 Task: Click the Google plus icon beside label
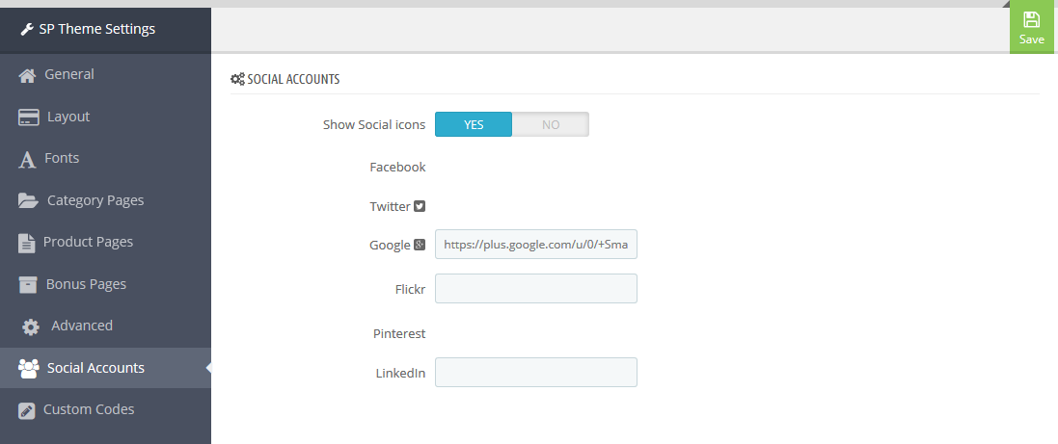pyautogui.click(x=420, y=245)
